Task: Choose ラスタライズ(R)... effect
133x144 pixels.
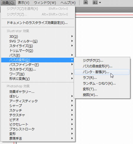Action: pos(38,69)
